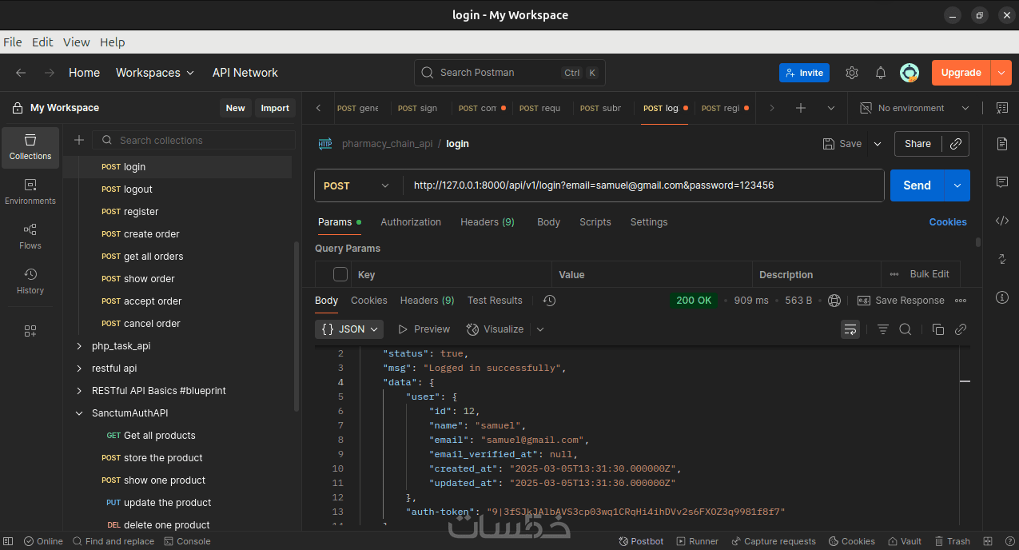Open environment quick look icon
This screenshot has width=1019, height=550.
[x=1002, y=108]
